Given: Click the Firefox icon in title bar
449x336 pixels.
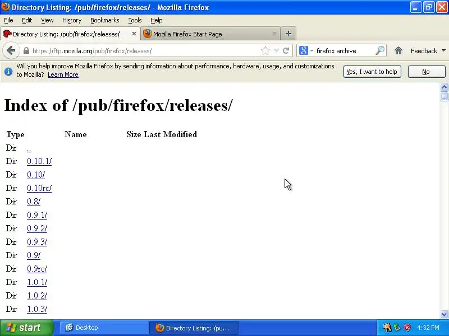Looking at the screenshot, I should pyautogui.click(x=5, y=7).
